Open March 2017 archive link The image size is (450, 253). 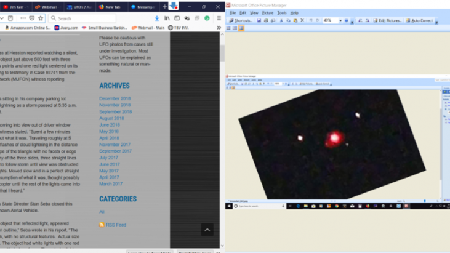coord(111,184)
